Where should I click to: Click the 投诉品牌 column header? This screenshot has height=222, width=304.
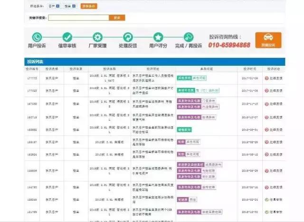coord(52,69)
